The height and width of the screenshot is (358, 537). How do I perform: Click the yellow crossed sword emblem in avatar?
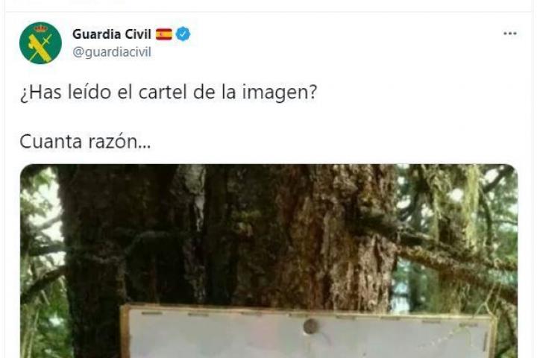[40, 47]
